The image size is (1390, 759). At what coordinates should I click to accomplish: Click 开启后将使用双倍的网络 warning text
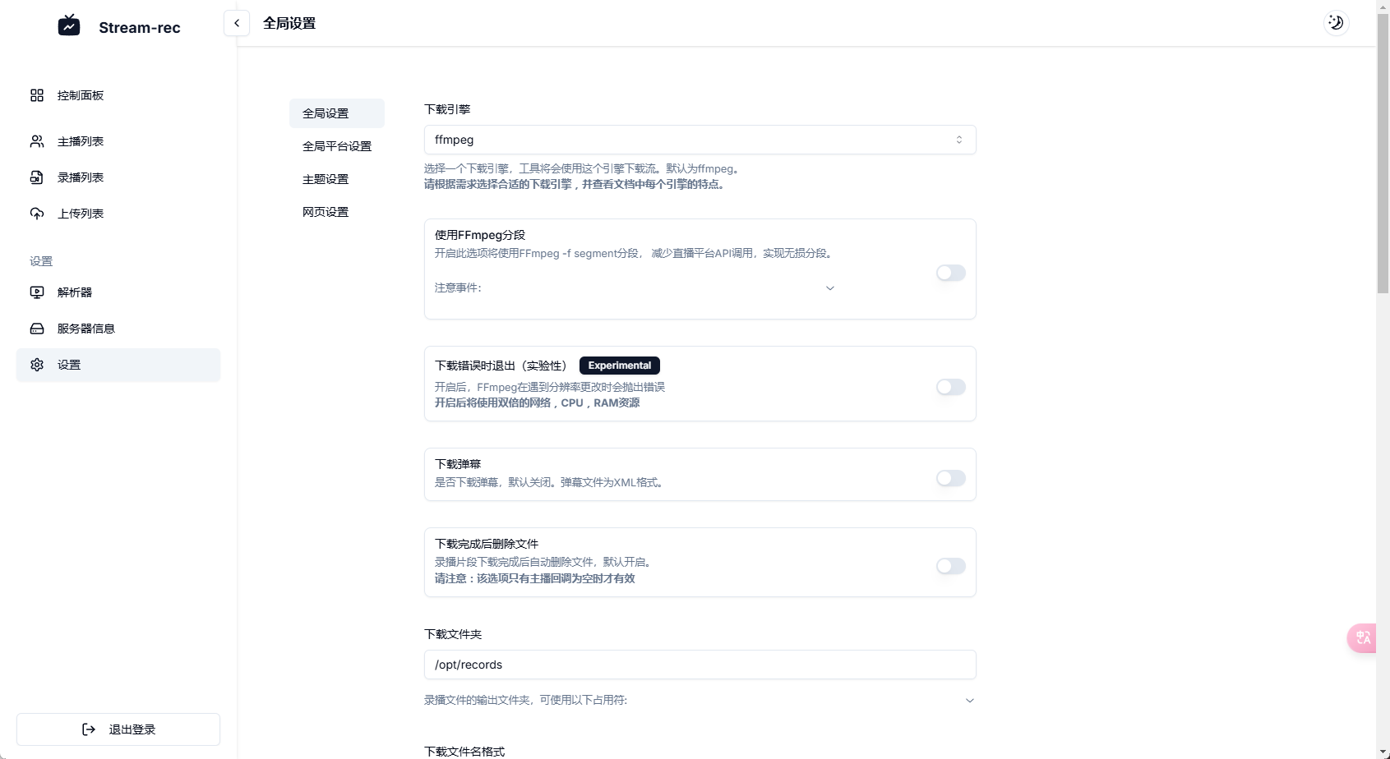click(x=537, y=402)
